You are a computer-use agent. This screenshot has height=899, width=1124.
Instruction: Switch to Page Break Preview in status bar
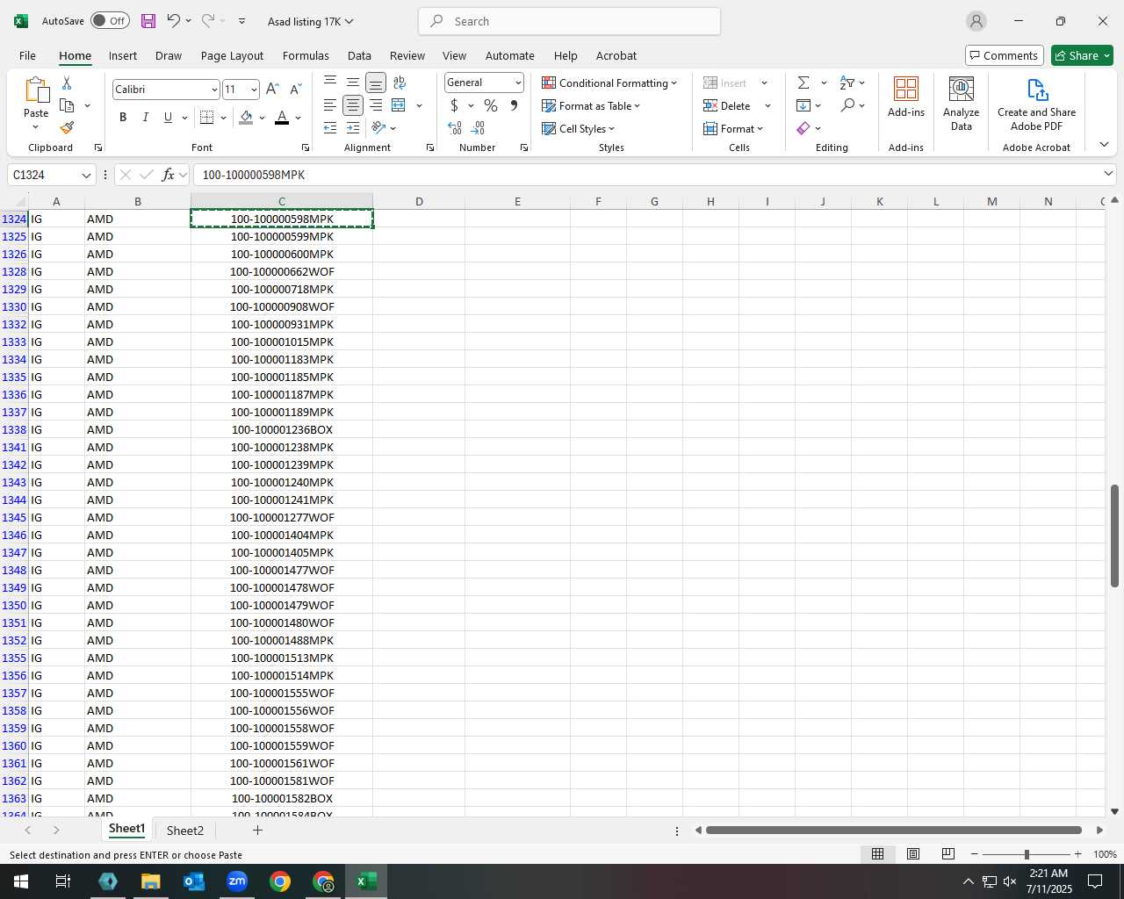[x=948, y=854]
